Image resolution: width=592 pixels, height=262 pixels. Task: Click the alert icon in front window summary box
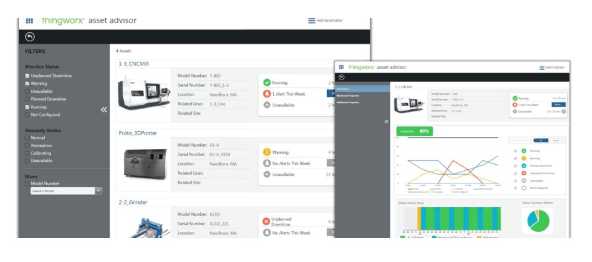[x=515, y=105]
